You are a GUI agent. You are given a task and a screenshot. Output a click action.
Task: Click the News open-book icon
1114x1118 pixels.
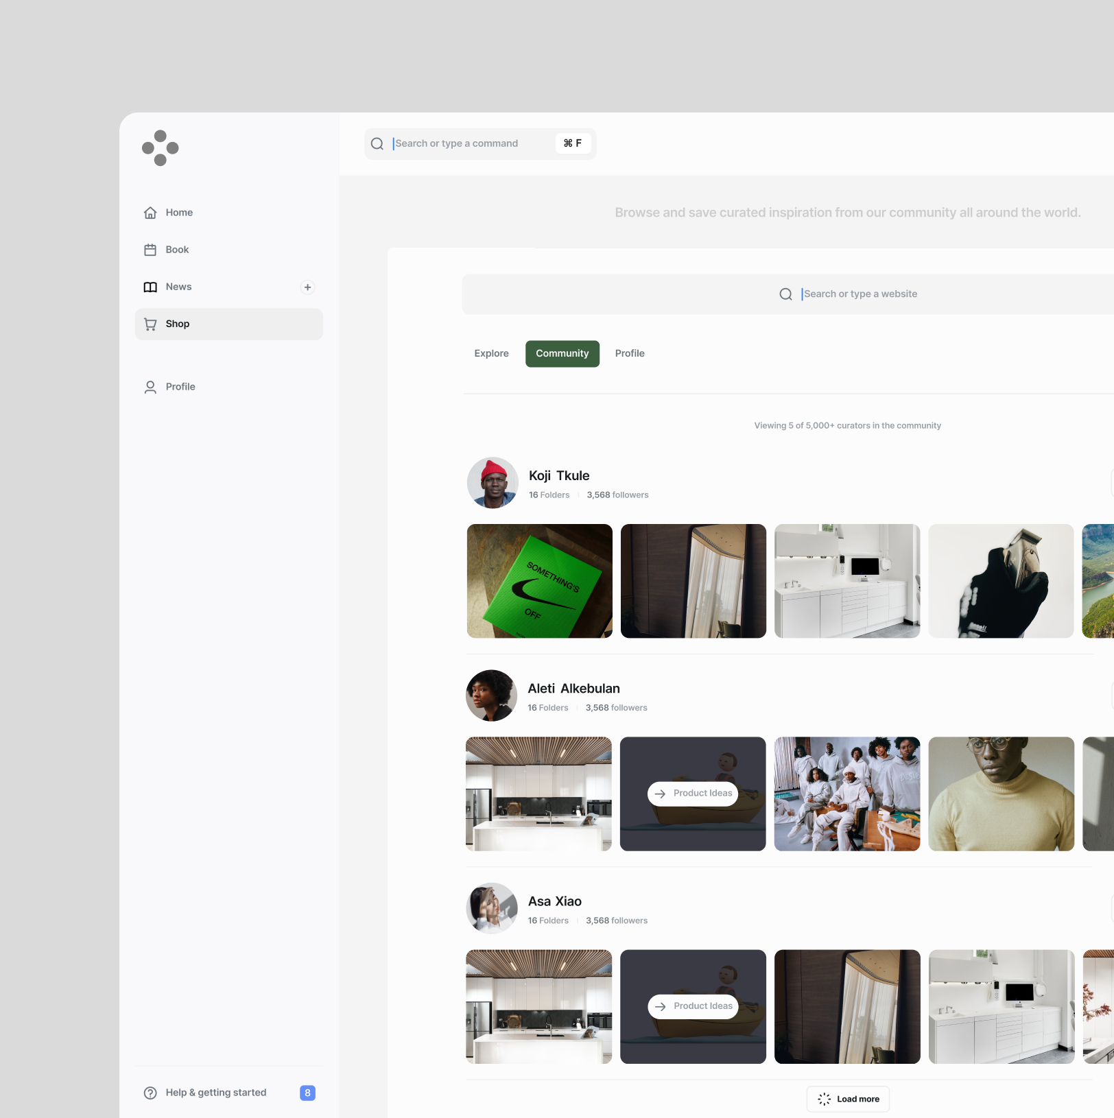(x=150, y=287)
